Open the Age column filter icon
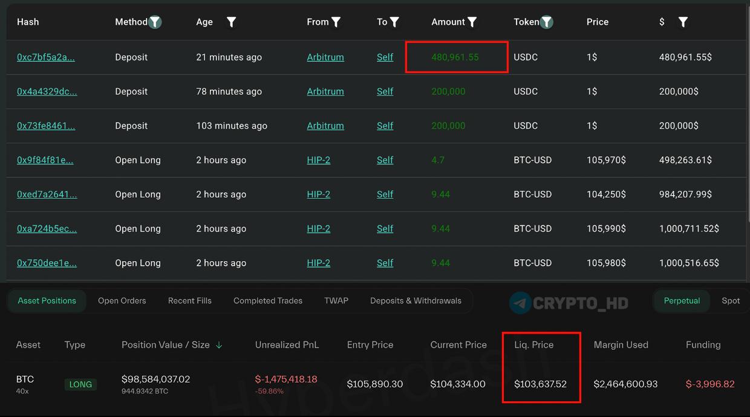750x417 pixels. coord(231,22)
